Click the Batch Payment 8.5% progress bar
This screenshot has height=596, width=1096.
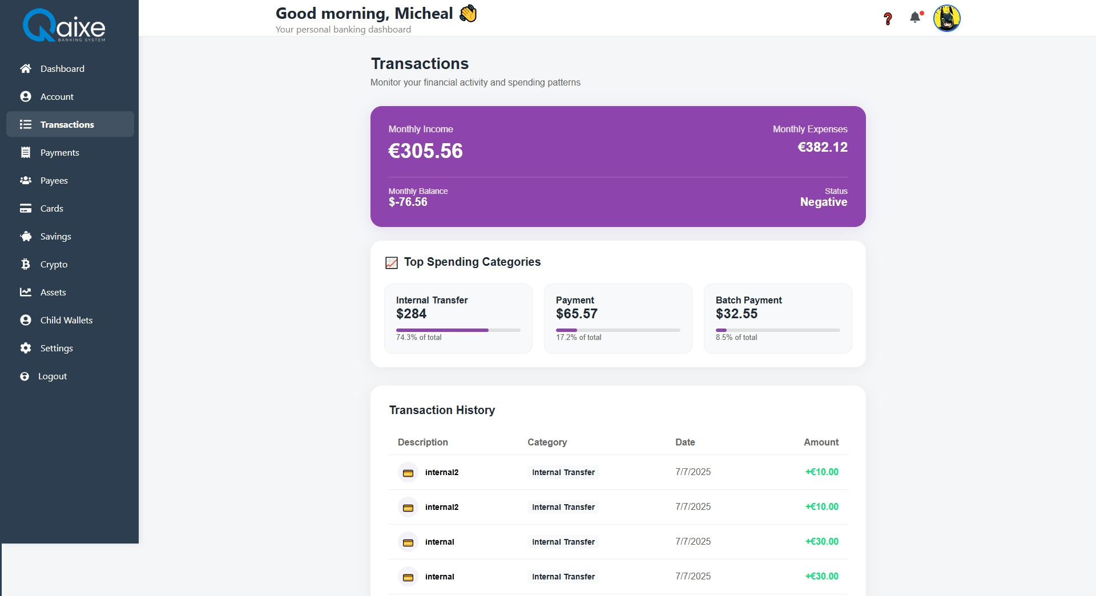(778, 330)
